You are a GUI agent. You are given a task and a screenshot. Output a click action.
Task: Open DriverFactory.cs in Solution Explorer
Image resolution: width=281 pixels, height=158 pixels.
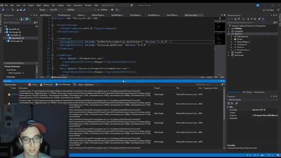(243, 50)
